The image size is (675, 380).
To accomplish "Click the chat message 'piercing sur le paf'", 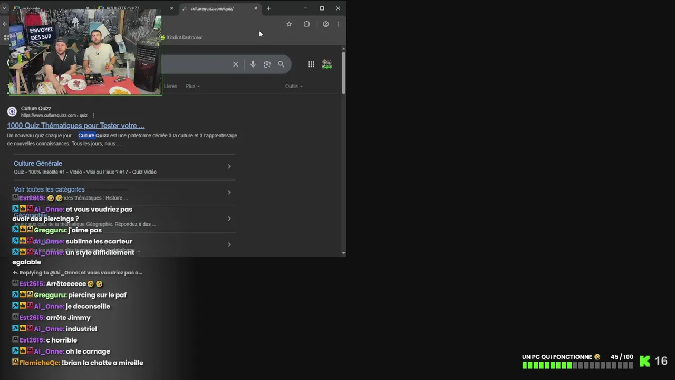I will tap(98, 295).
